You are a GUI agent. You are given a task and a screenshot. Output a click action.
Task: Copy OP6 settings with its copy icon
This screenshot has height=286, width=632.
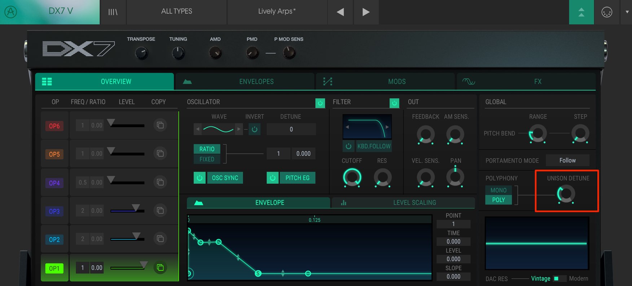160,125
